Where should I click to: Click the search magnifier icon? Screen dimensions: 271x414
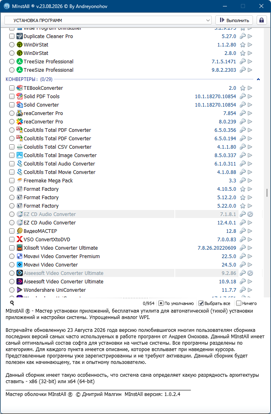point(12,303)
